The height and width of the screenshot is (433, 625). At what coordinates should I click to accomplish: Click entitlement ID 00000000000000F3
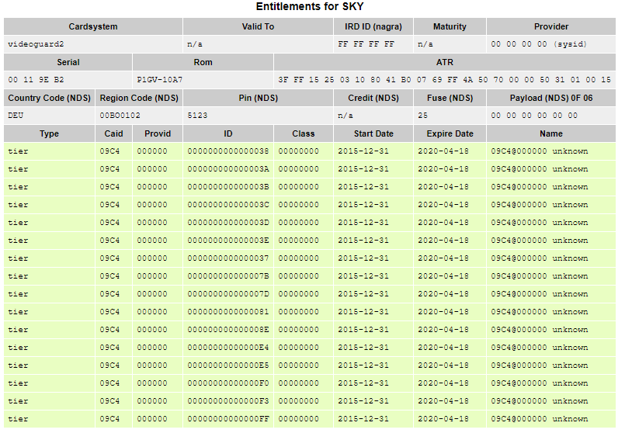tap(228, 401)
